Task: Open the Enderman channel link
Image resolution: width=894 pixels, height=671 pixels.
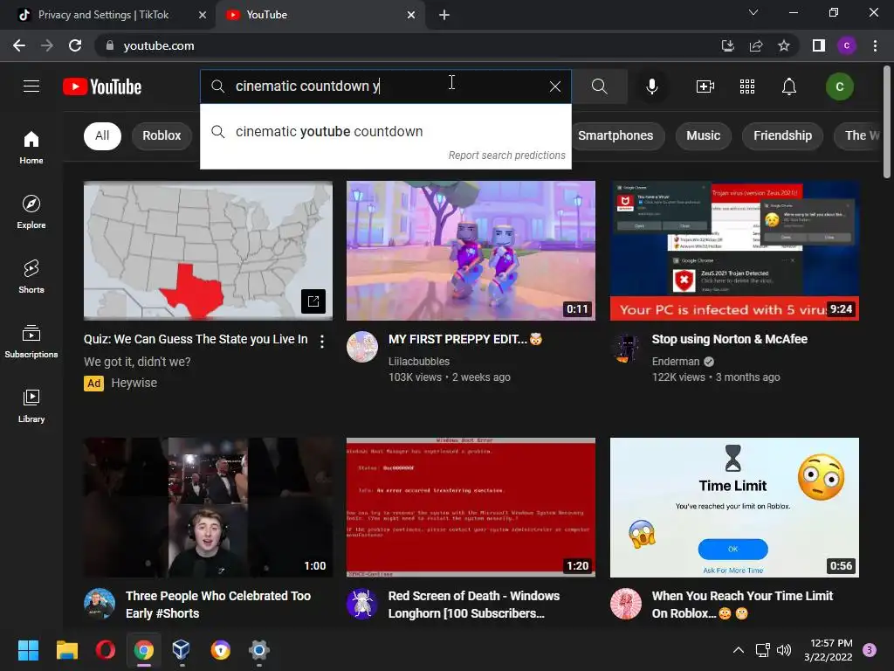Action: coord(676,361)
